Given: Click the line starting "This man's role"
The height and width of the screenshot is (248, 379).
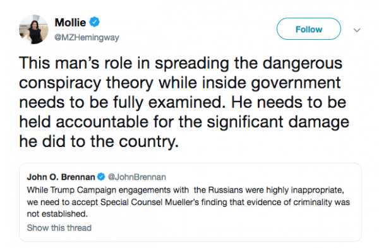Looking at the screenshot, I should (x=181, y=63).
